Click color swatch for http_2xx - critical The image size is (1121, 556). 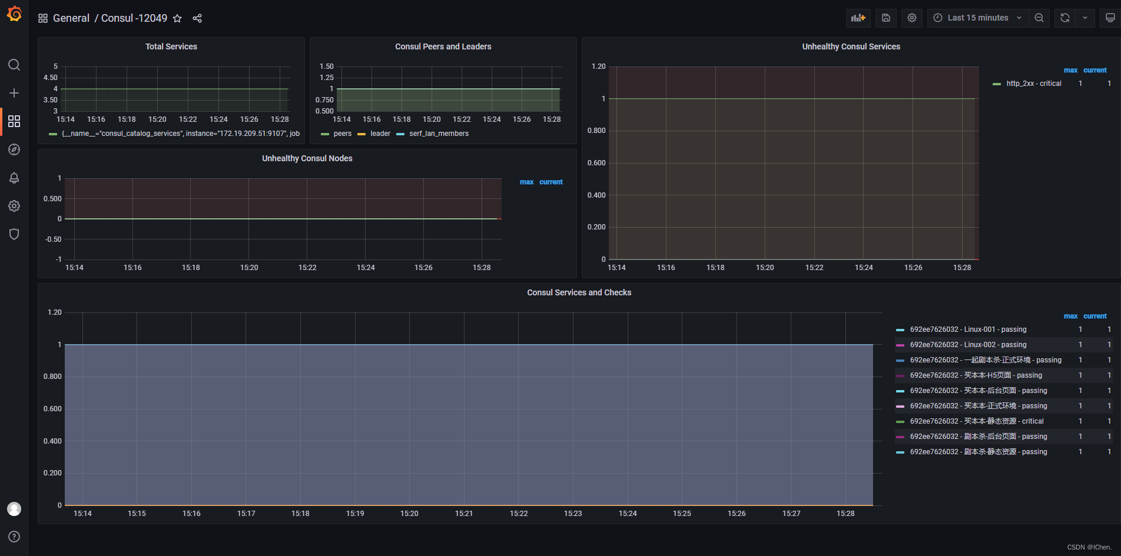[997, 84]
